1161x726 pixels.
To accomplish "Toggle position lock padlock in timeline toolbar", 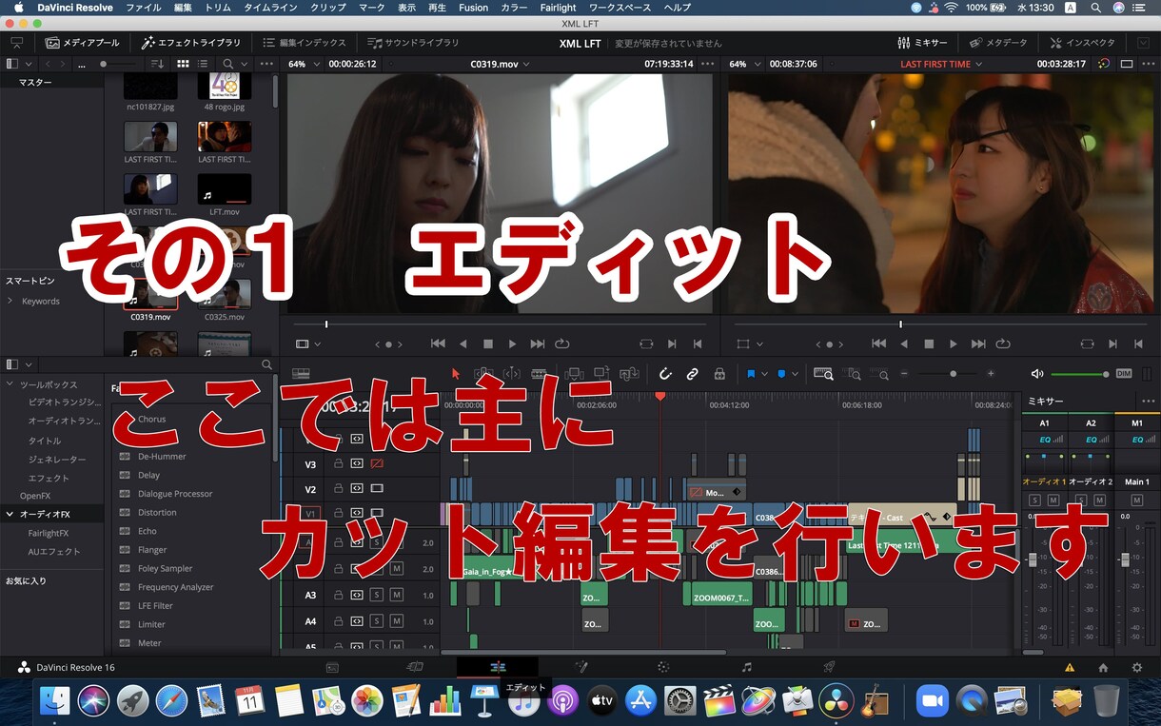I will (719, 374).
